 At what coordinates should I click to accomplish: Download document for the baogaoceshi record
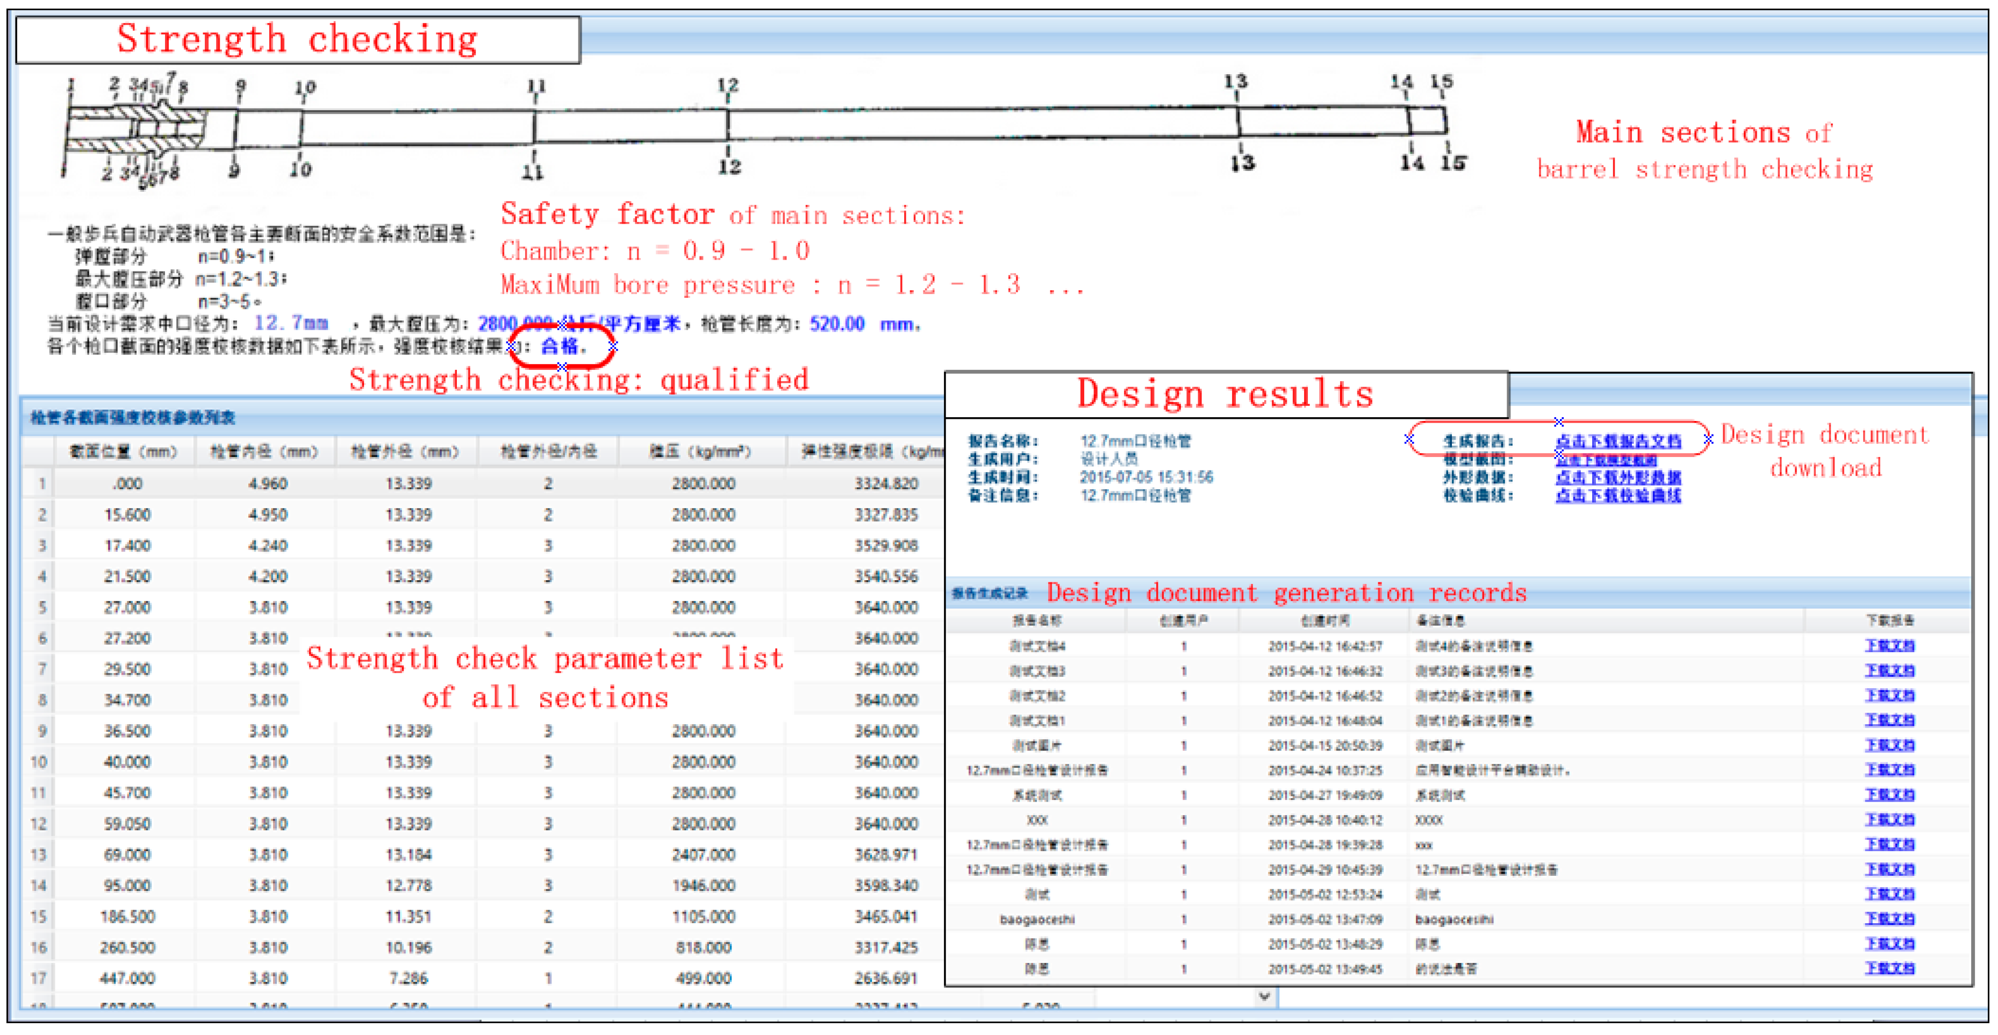click(1889, 919)
